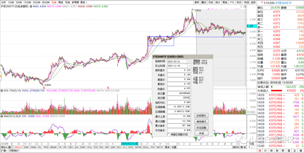Click the 关闭 button in dialog
Image resolution: width=304 pixels, height=153 pixels.
[x=201, y=133]
